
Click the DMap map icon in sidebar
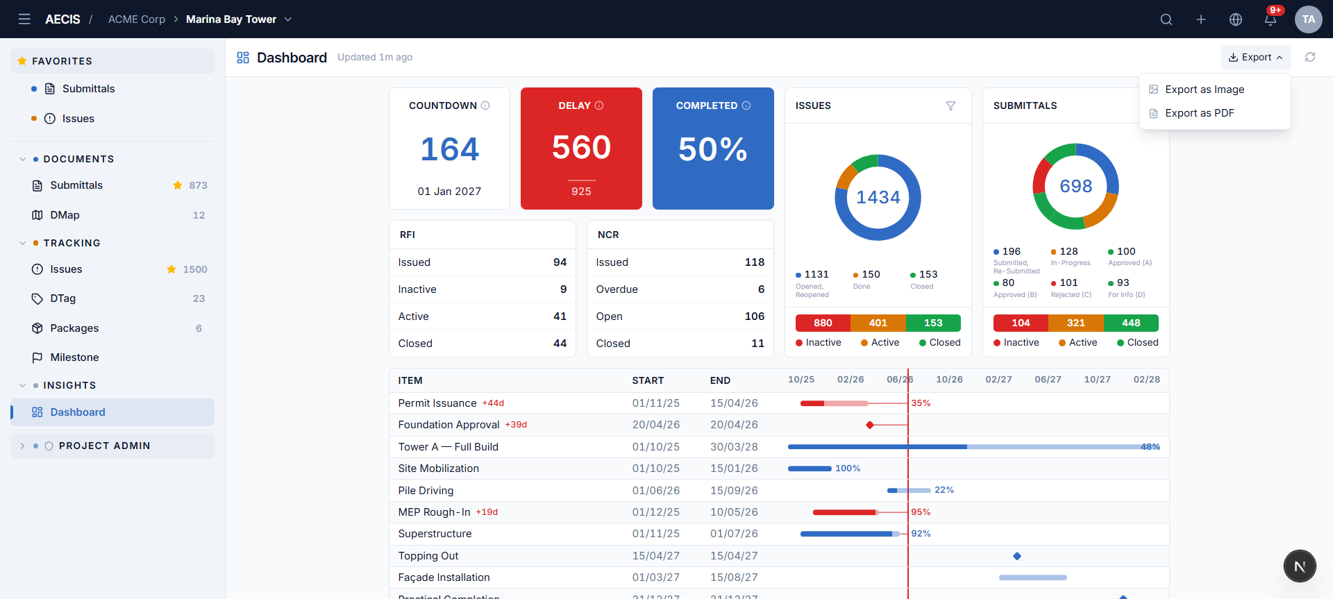[x=37, y=215]
